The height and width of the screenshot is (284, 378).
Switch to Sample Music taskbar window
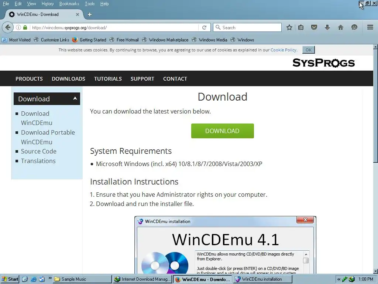pyautogui.click(x=82, y=279)
